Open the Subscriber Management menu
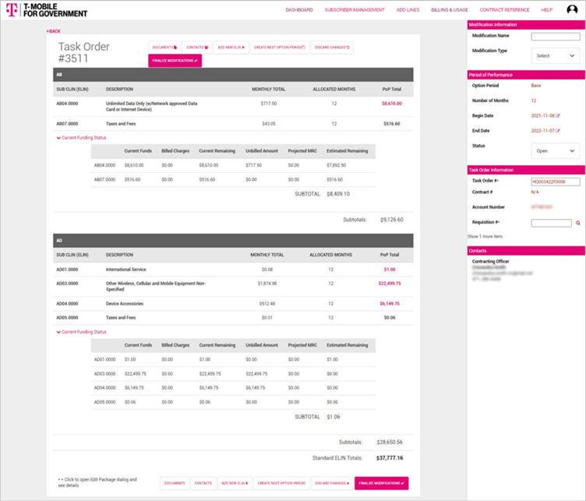 [354, 10]
